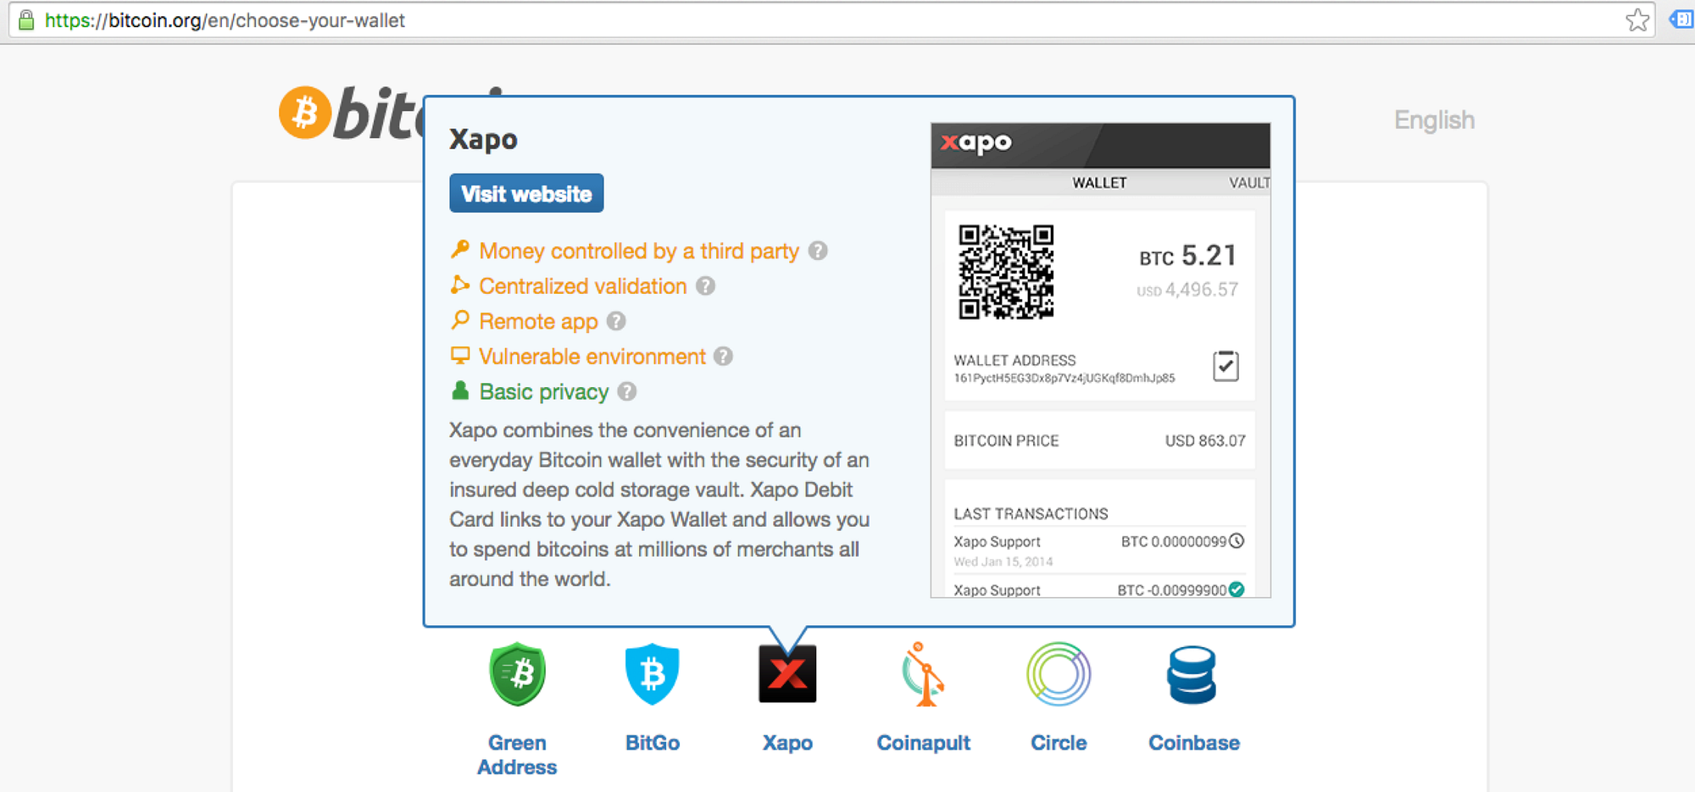This screenshot has width=1695, height=792.
Task: Click the 'Centralized validation' text
Action: click(583, 286)
